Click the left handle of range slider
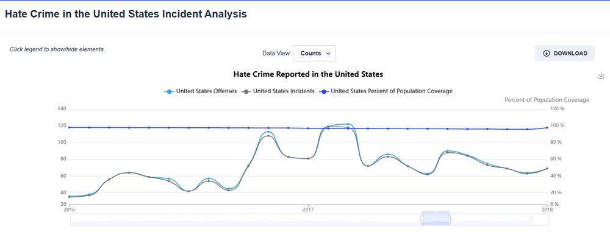610x232 pixels. point(422,220)
